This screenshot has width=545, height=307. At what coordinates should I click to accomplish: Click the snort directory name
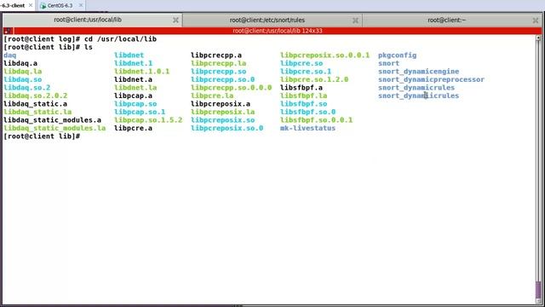(388, 63)
